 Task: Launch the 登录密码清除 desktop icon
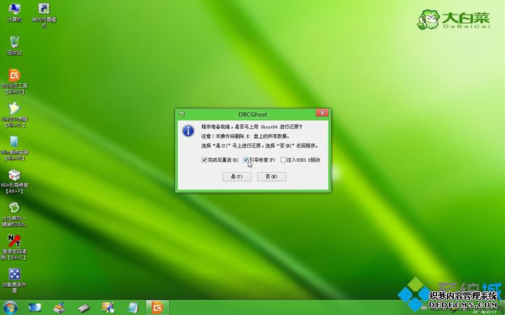tap(15, 247)
